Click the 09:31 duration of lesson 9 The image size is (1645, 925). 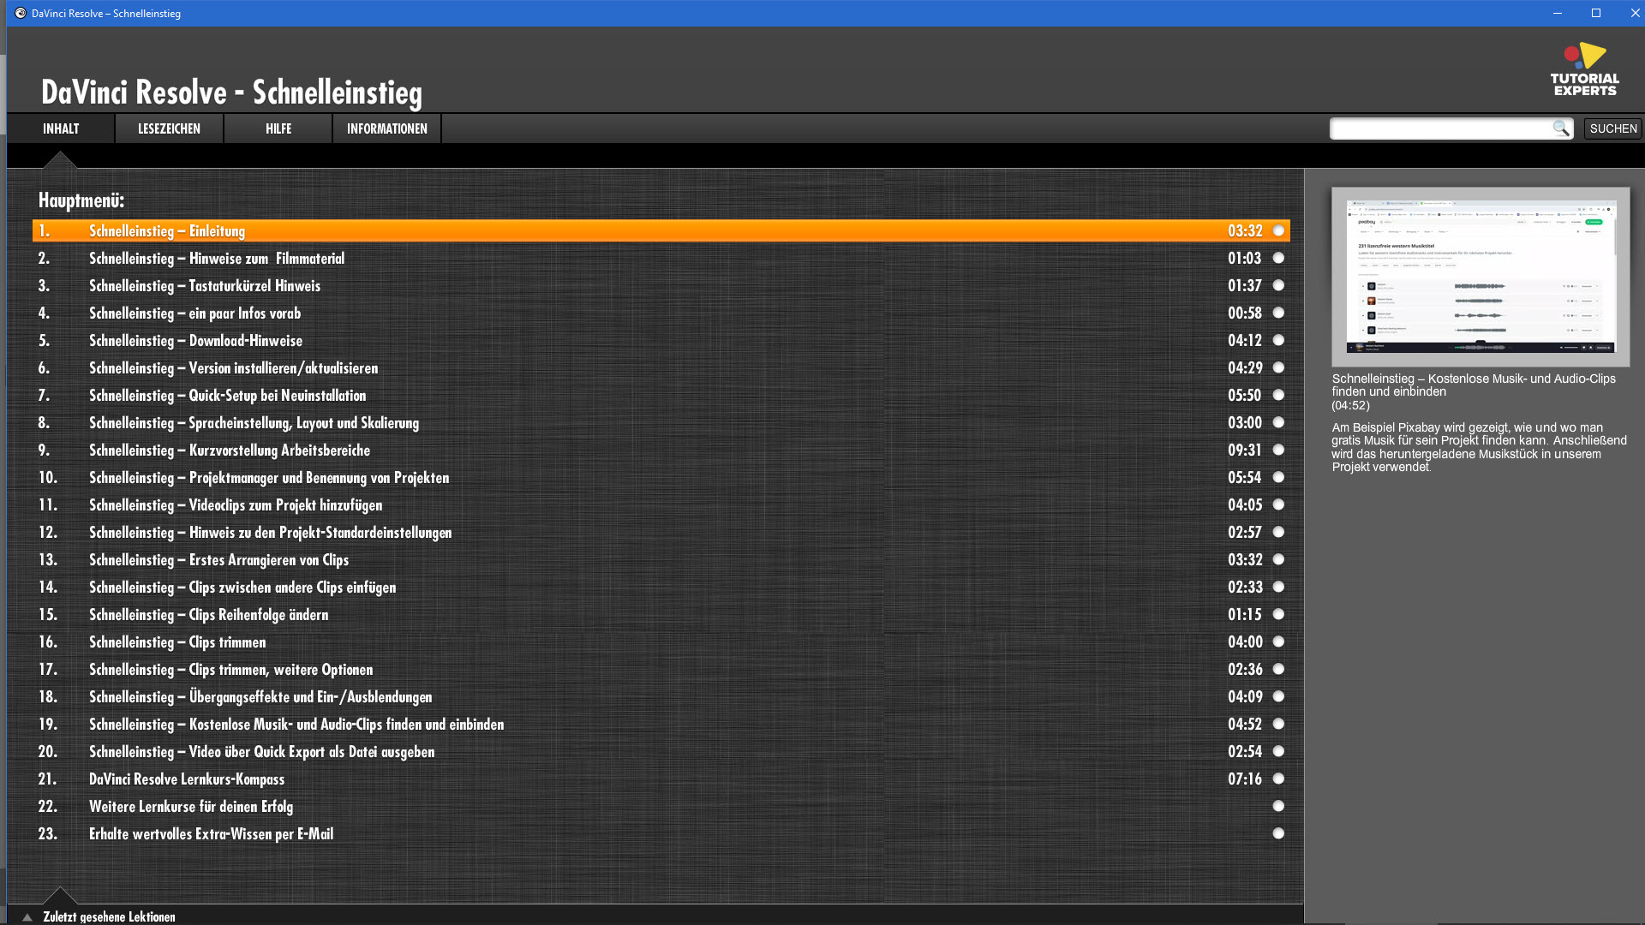tap(1245, 450)
